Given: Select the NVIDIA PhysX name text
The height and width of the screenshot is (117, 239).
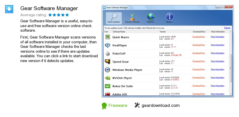Looking at the screenshot, I should click(122, 78).
